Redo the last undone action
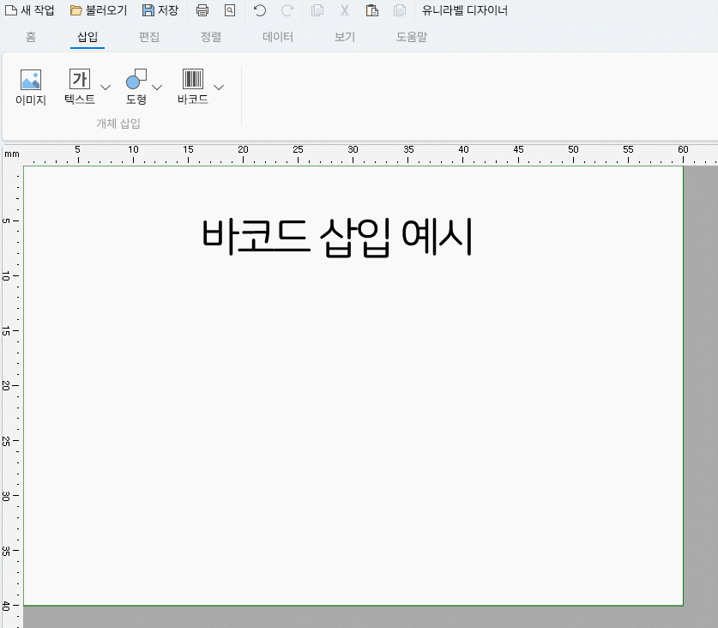 [287, 10]
